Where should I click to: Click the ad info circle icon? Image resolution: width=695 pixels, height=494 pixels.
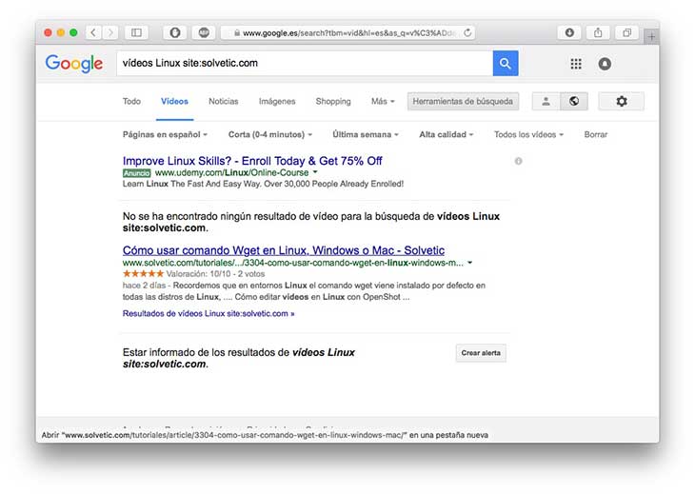[x=518, y=161]
